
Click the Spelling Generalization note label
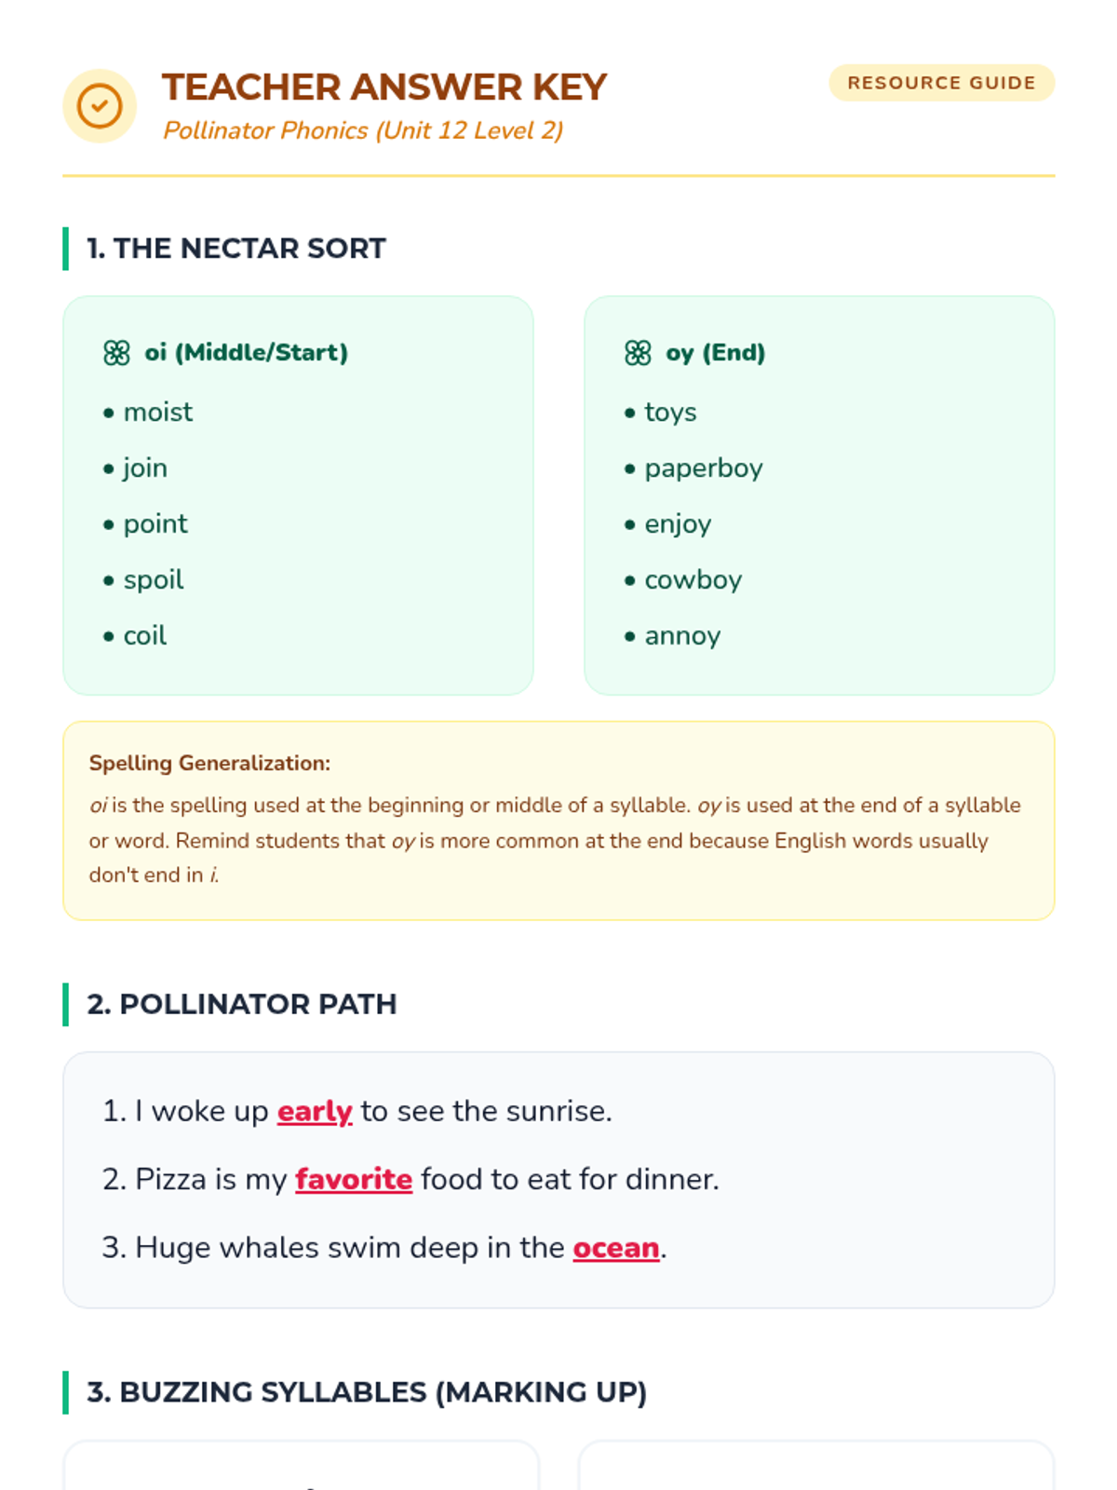click(209, 764)
